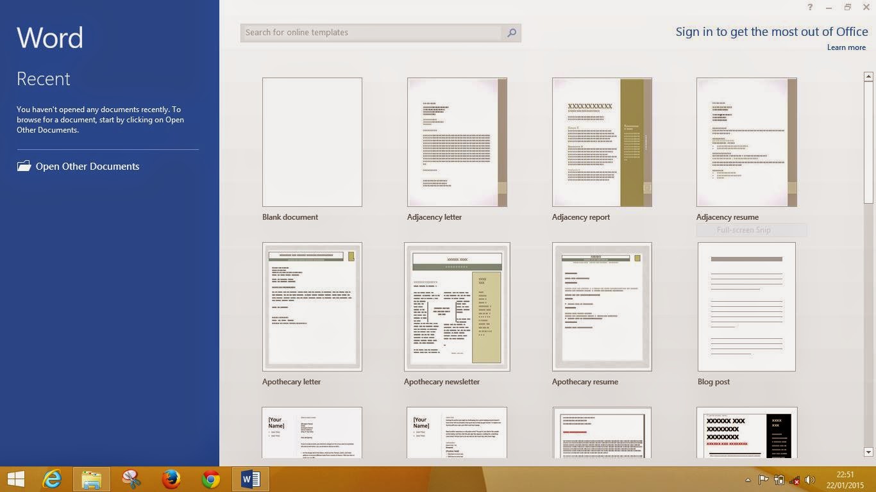Viewport: 876px width, 492px height.
Task: Select the Apothecary newsletter template thumbnail
Action: [x=457, y=307]
